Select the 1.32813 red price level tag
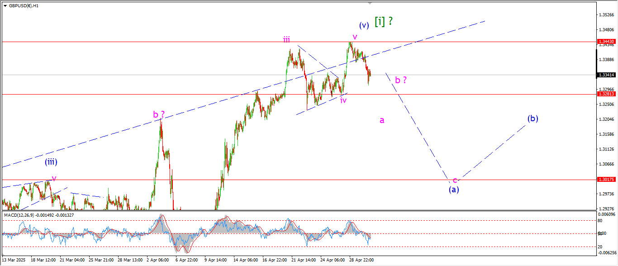Image resolution: width=618 pixels, height=266 pixels. point(606,94)
